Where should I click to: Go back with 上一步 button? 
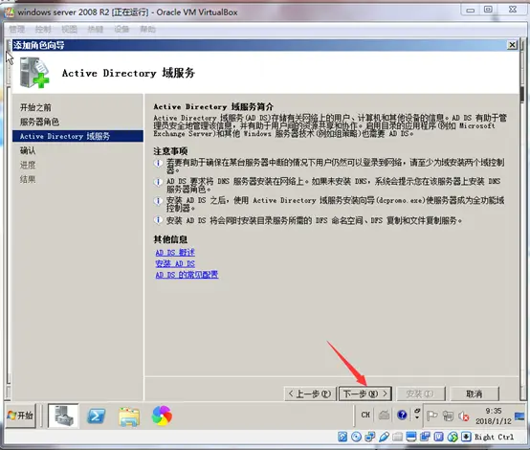coord(310,394)
